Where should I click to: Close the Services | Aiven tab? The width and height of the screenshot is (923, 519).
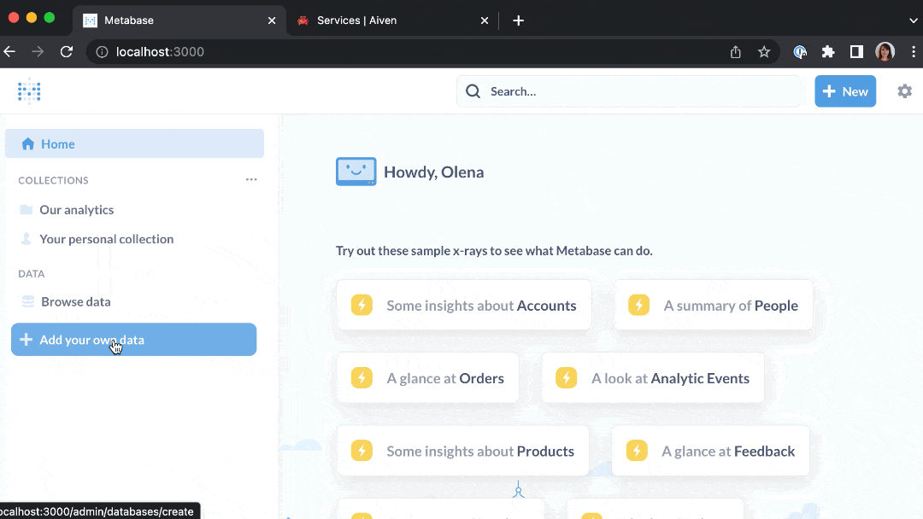click(485, 20)
